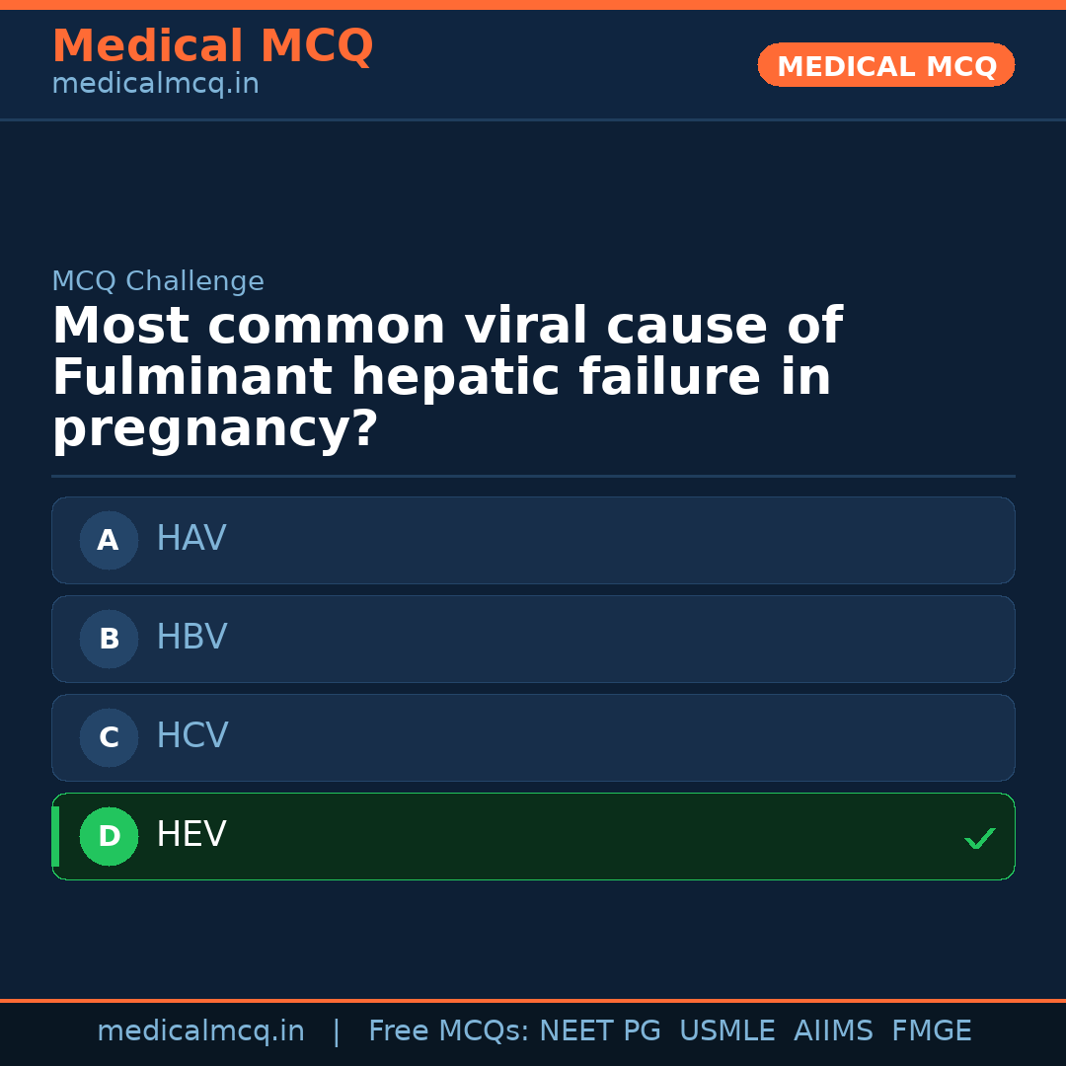
Task: Select the HAV answer option
Action: [533, 540]
